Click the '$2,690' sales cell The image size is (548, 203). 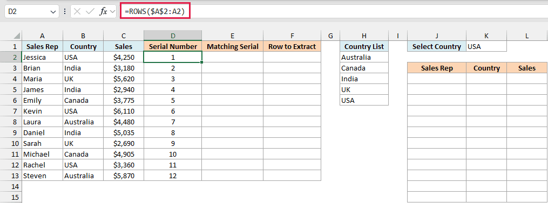point(124,143)
